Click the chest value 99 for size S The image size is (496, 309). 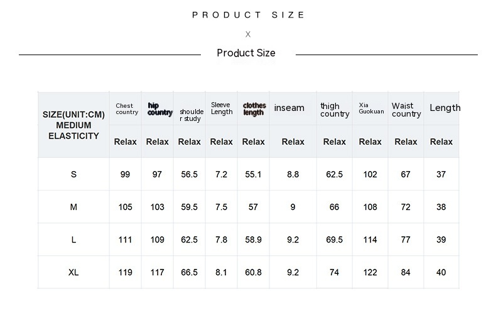click(x=125, y=174)
